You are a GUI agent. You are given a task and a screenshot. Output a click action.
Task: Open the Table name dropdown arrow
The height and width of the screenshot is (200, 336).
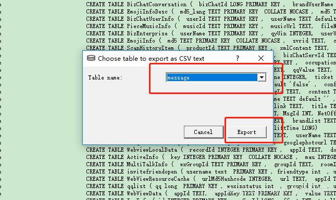click(x=262, y=77)
